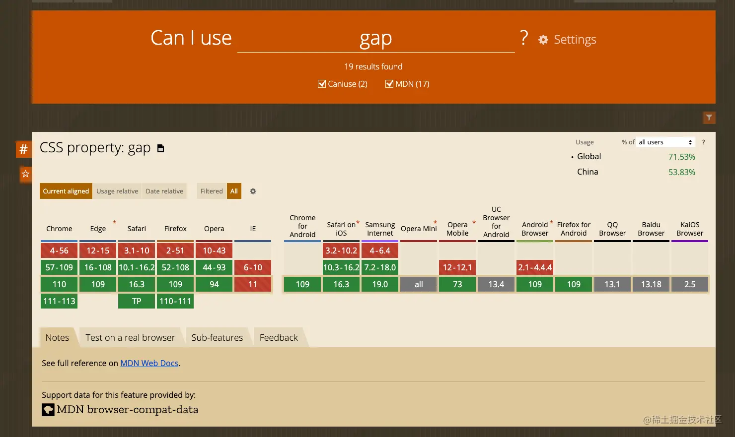Select Opera Mobile 73 cell
Viewport: 735px width, 437px height.
pos(457,284)
